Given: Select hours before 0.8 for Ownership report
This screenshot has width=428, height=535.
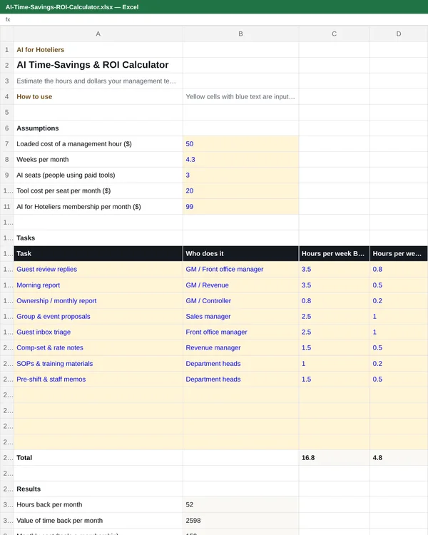Looking at the screenshot, I should pos(334,300).
